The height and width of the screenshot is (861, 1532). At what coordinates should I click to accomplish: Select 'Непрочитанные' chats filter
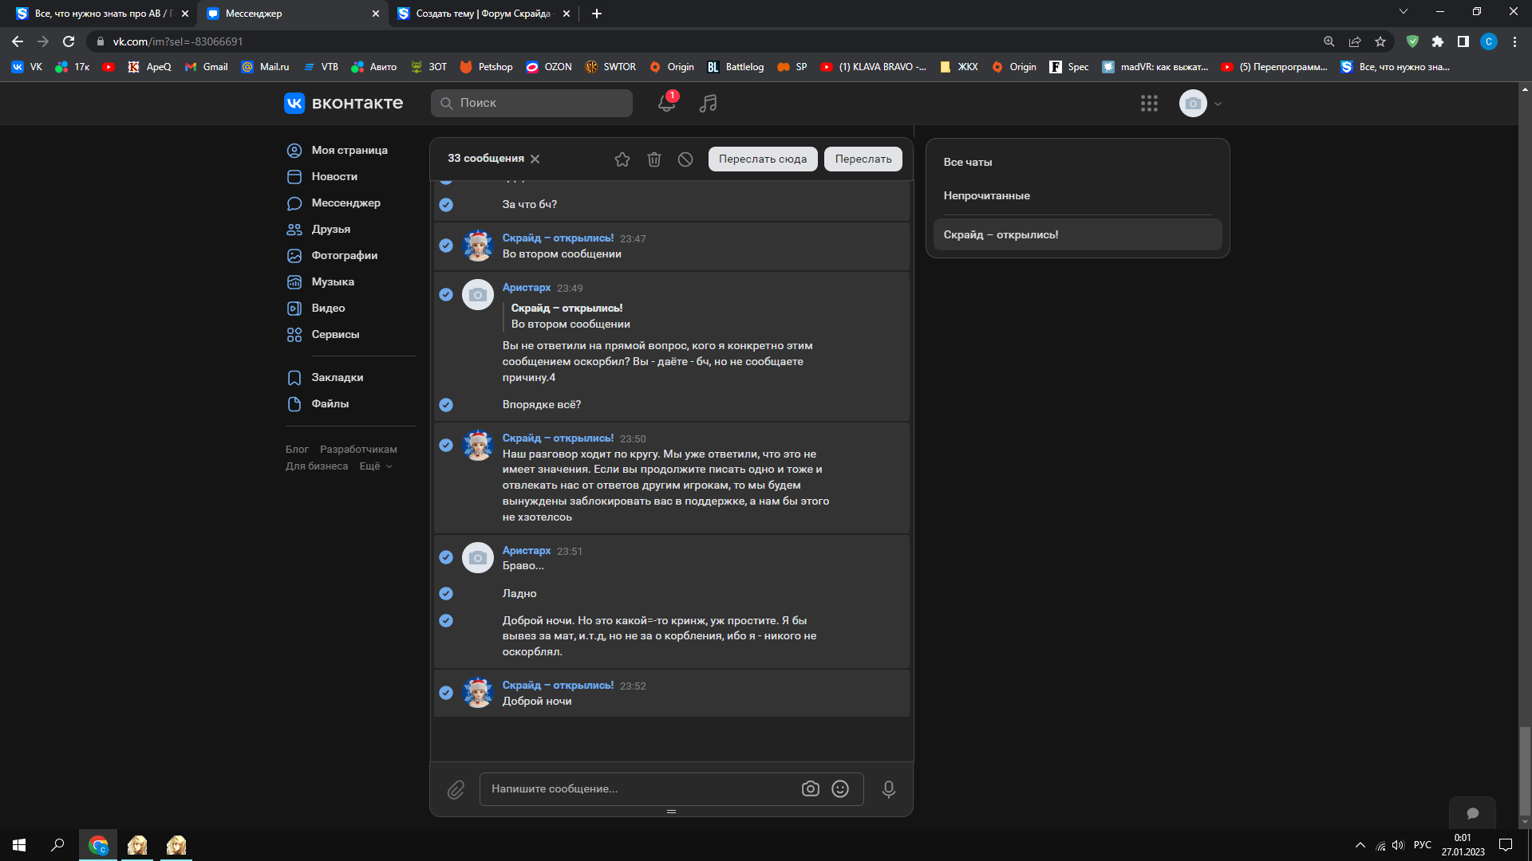click(986, 195)
